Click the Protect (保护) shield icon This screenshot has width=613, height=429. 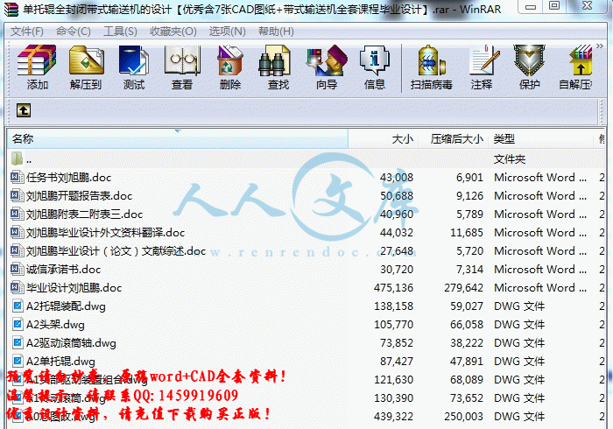click(529, 67)
